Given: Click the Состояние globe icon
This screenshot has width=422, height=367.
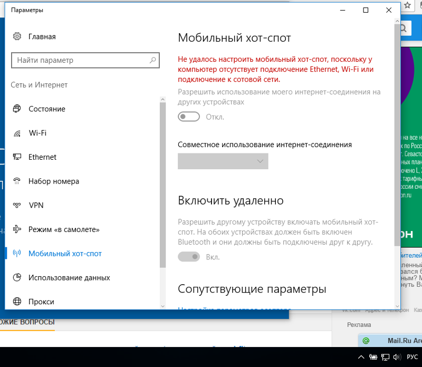Looking at the screenshot, I should click(x=17, y=109).
